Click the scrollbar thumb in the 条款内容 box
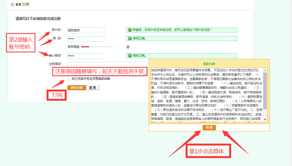Image resolution: width=292 pixels, height=166 pixels. [265, 90]
